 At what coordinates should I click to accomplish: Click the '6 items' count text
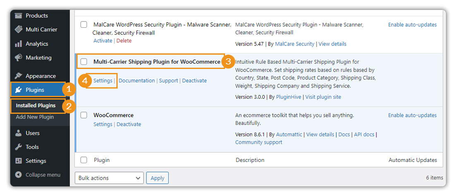[434, 178]
